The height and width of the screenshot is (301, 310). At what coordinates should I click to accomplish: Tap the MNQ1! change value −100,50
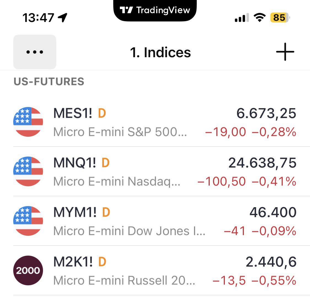tap(222, 182)
